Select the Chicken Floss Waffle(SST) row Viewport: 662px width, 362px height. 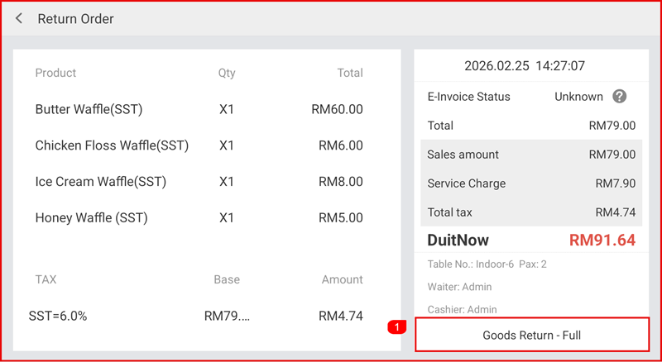point(199,145)
